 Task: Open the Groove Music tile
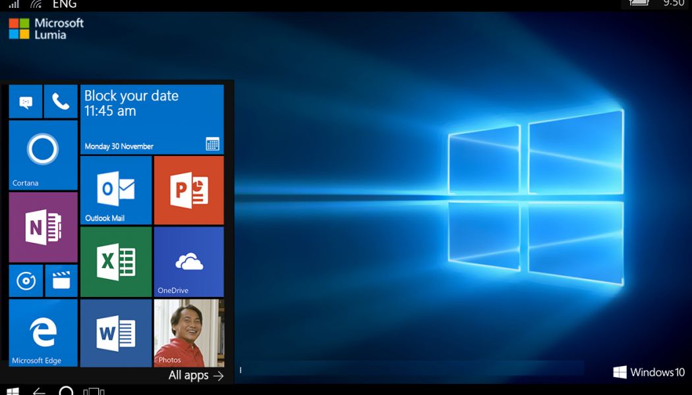(x=26, y=281)
